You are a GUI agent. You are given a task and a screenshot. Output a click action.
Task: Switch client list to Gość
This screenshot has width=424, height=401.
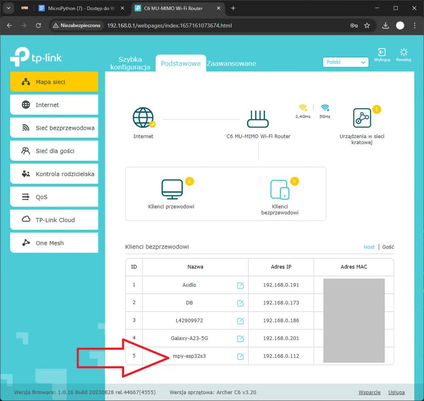click(x=388, y=247)
